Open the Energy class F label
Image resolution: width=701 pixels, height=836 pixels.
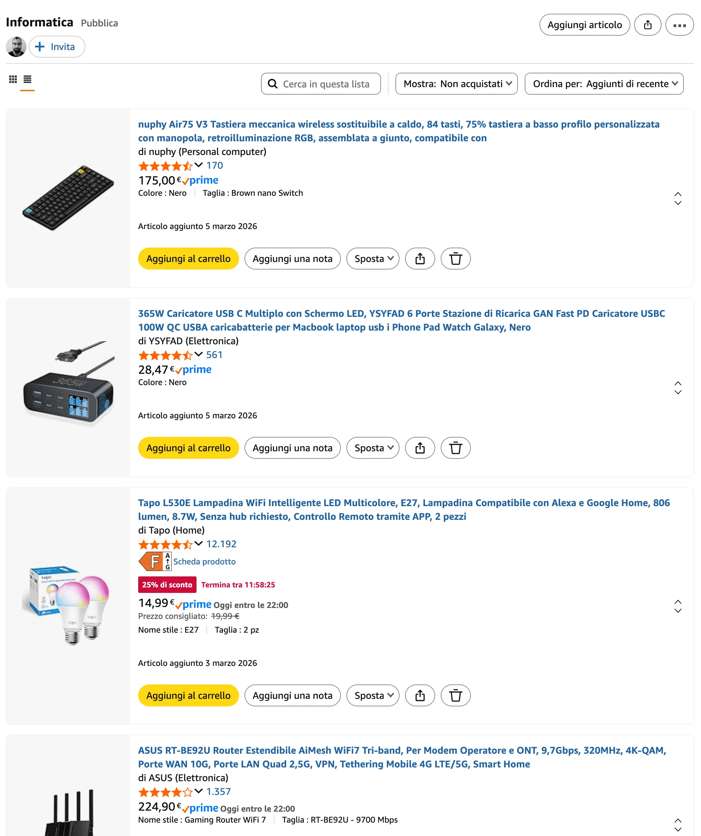coord(155,561)
